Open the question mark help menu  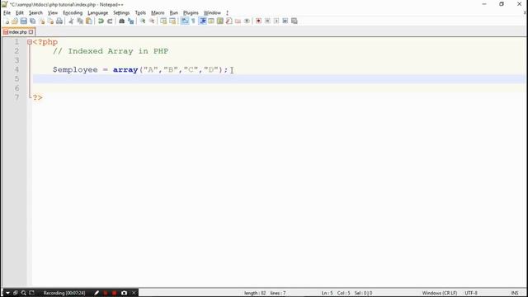pyautogui.click(x=227, y=13)
